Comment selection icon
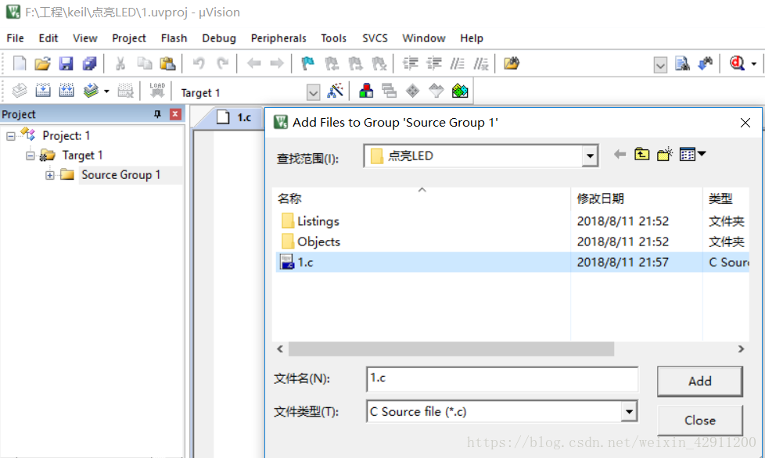Screen dimensions: 765x458 click(457, 63)
